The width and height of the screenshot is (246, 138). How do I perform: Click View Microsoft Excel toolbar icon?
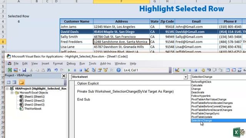[10, 70]
